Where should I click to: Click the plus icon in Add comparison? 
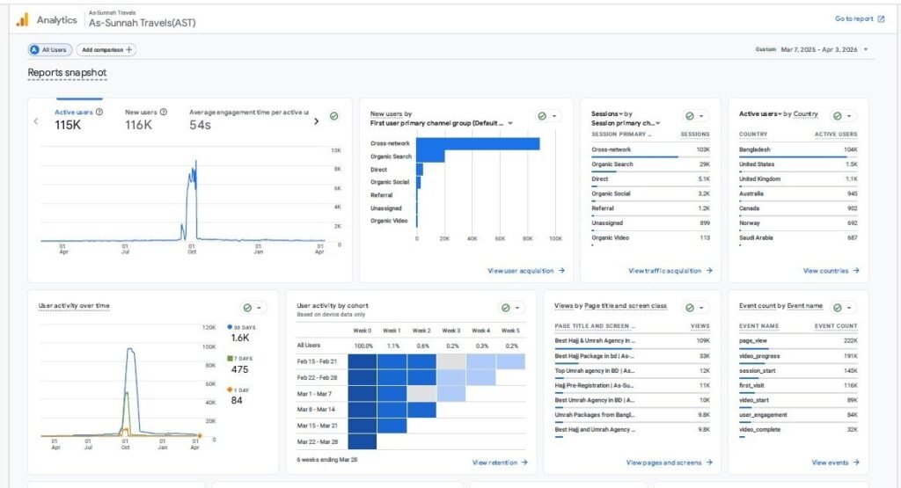(129, 50)
